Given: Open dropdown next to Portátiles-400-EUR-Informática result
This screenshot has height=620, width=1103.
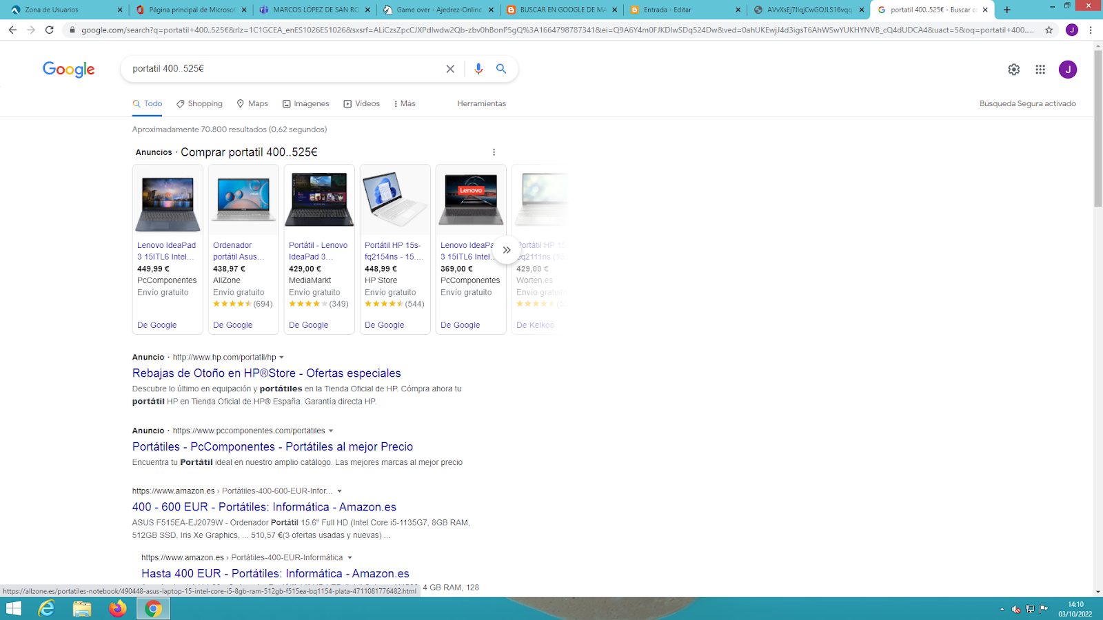Looking at the screenshot, I should pos(350,558).
